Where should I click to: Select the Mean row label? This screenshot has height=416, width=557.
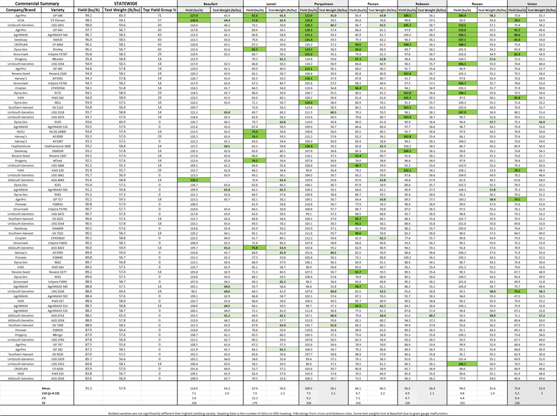point(52,388)
